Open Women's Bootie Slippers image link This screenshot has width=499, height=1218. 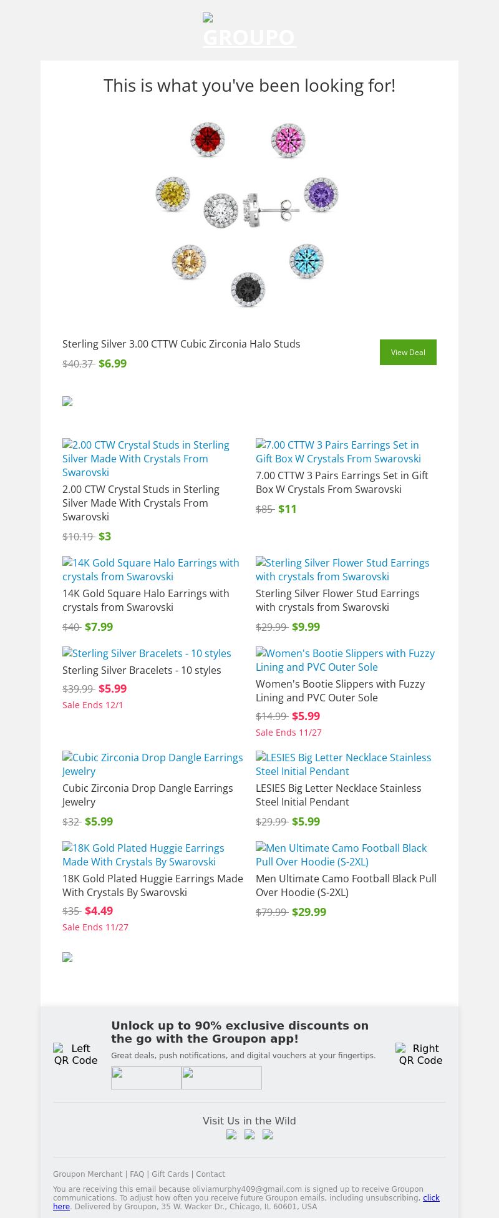345,660
